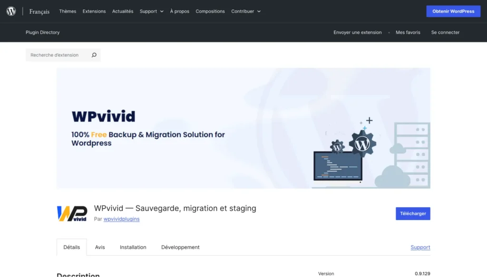Click the WPvivid plugin logo icon
487x277 pixels.
[x=72, y=213]
